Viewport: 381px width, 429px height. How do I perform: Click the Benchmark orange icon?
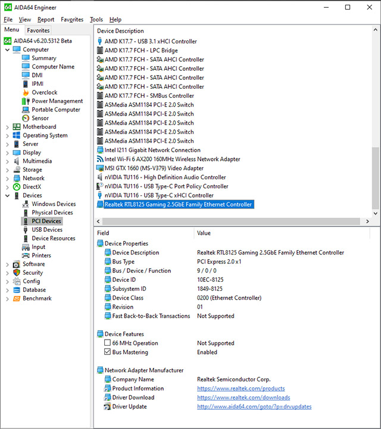[x=17, y=299]
